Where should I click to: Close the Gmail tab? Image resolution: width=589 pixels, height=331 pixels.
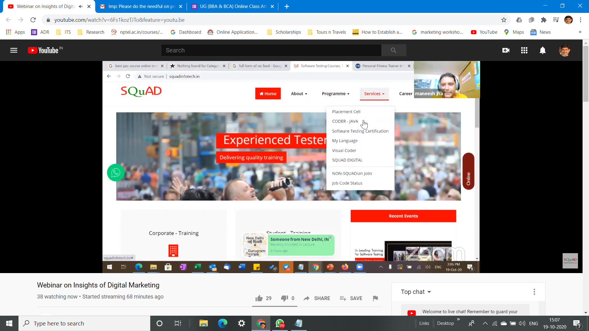(181, 6)
